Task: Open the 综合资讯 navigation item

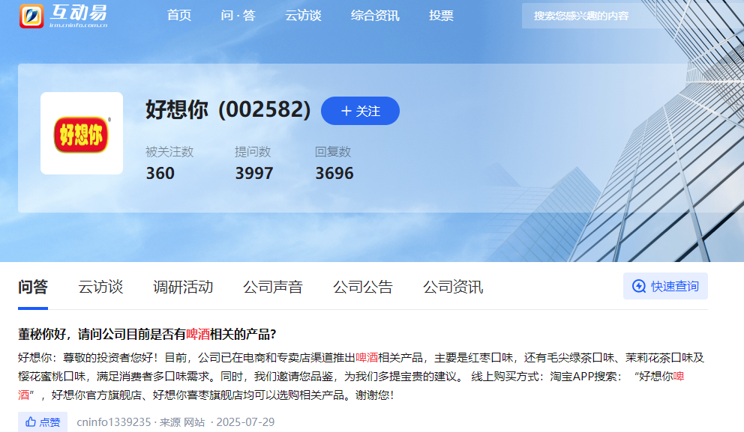Action: pos(375,16)
